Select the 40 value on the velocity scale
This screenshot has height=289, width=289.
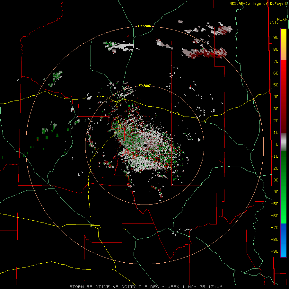pos(276,97)
